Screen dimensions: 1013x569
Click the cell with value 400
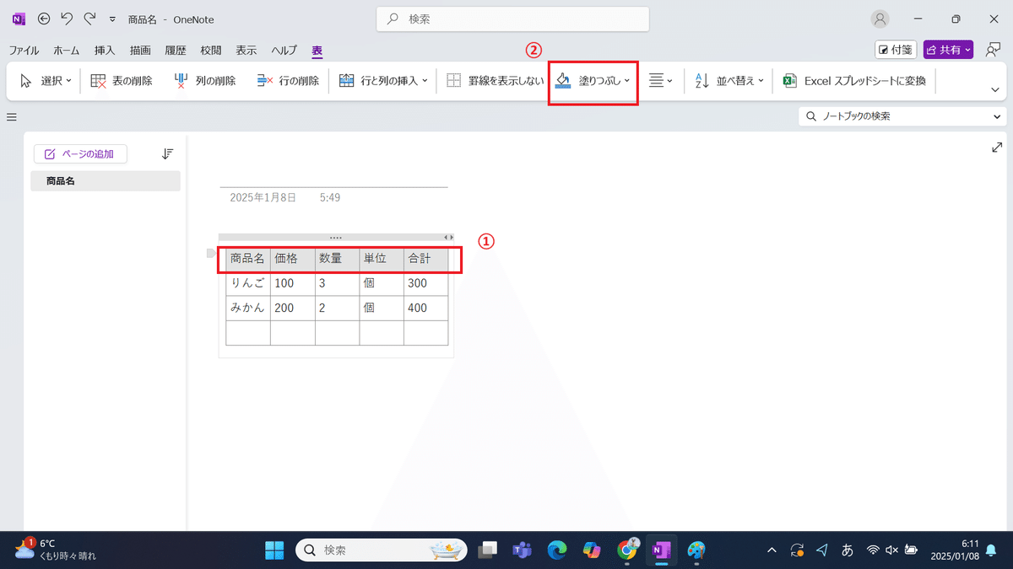[425, 308]
